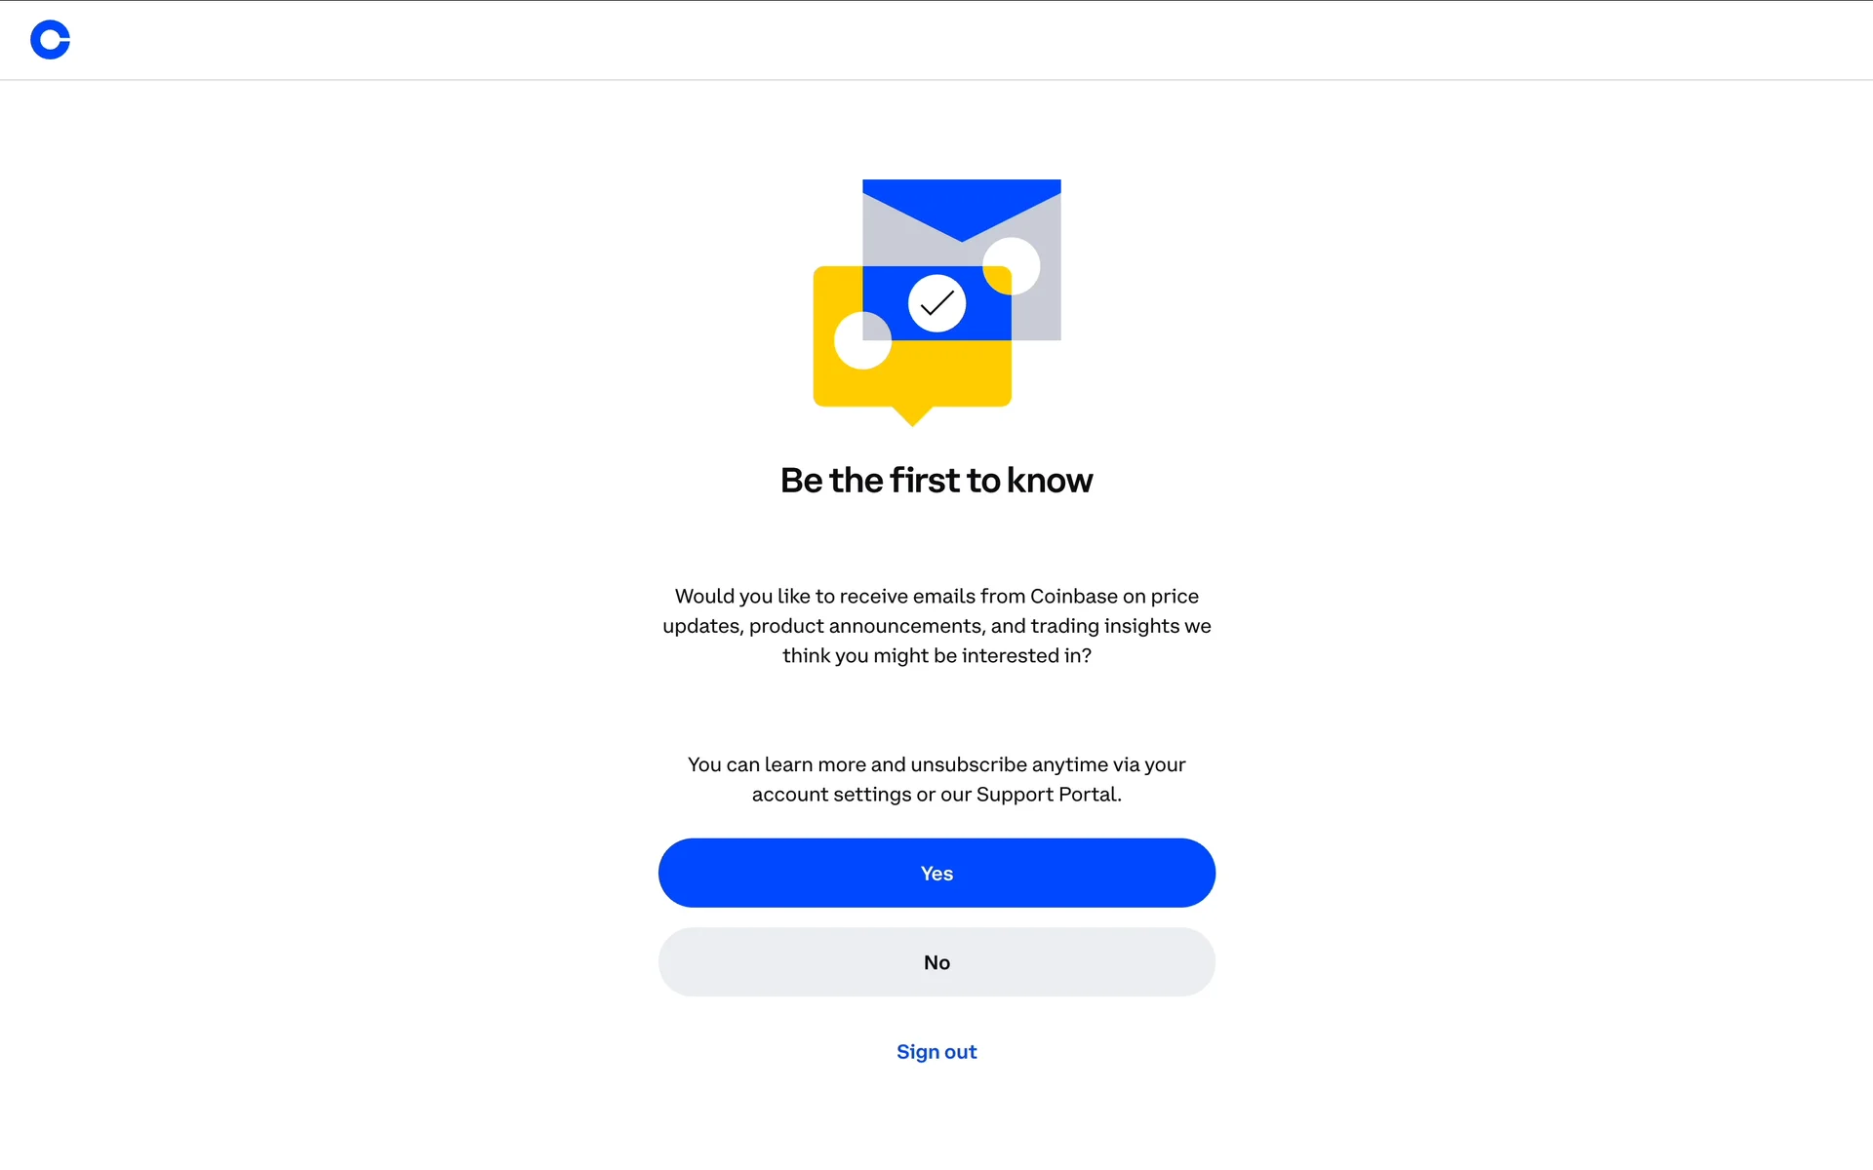Click the Coinbase logo in the header
Image resolution: width=1873 pixels, height=1170 pixels.
[x=50, y=40]
